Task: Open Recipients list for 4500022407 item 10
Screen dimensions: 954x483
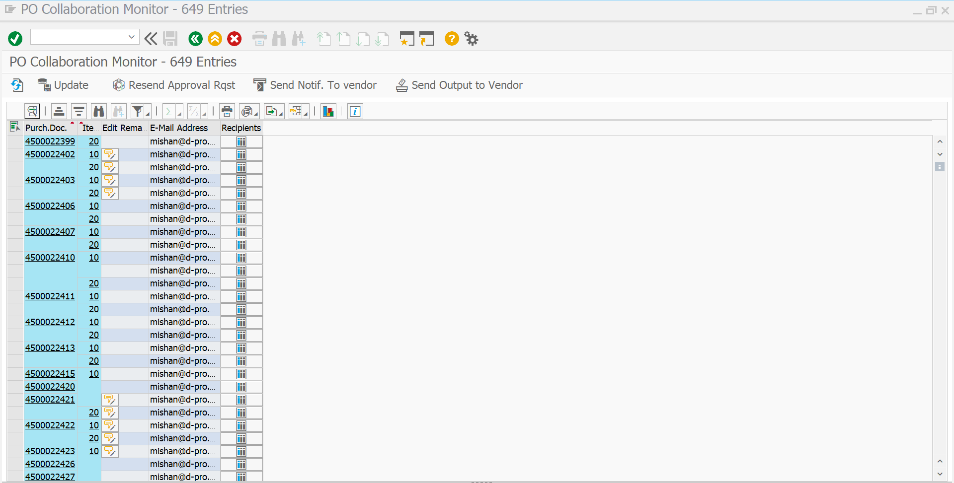Action: [241, 232]
